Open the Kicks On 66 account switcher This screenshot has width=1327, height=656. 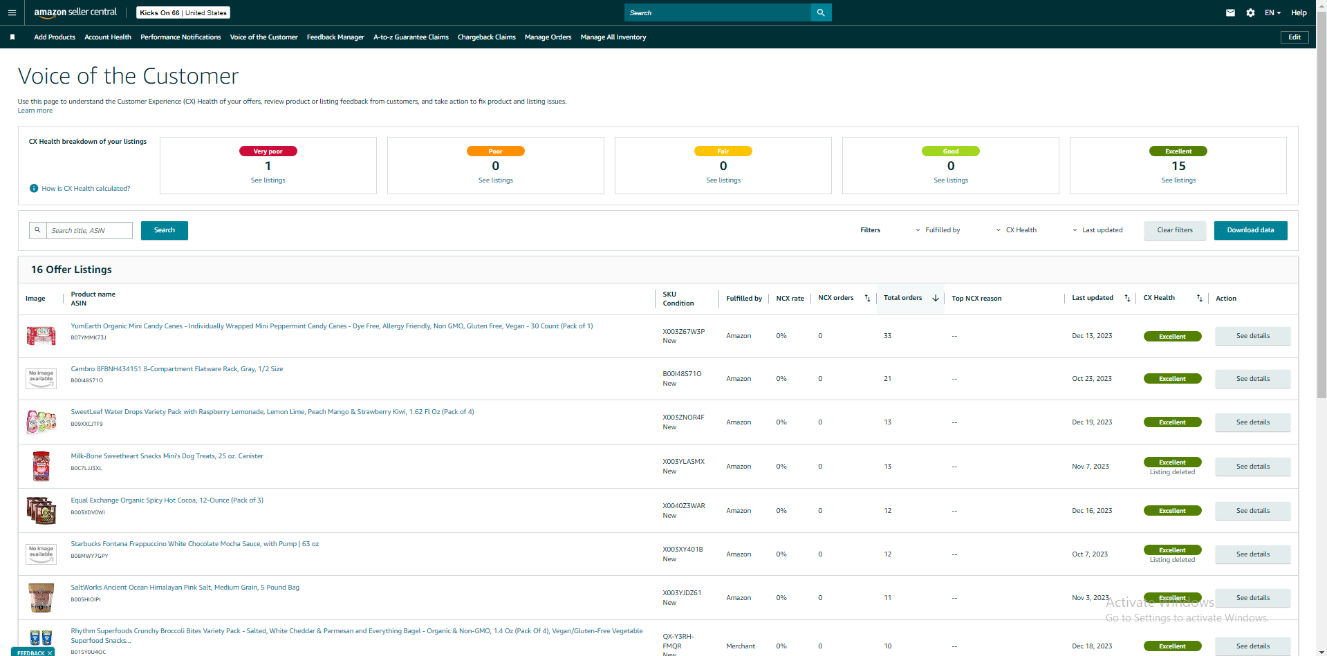[183, 12]
